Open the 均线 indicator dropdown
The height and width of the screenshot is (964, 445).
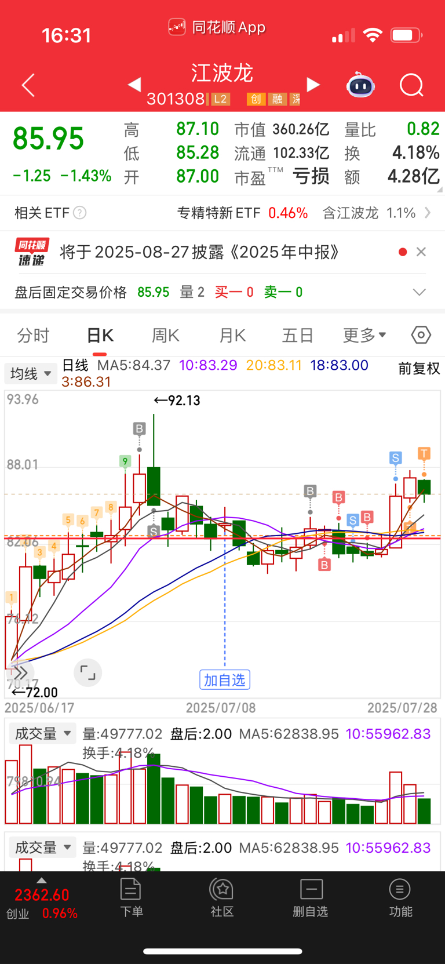(x=30, y=374)
